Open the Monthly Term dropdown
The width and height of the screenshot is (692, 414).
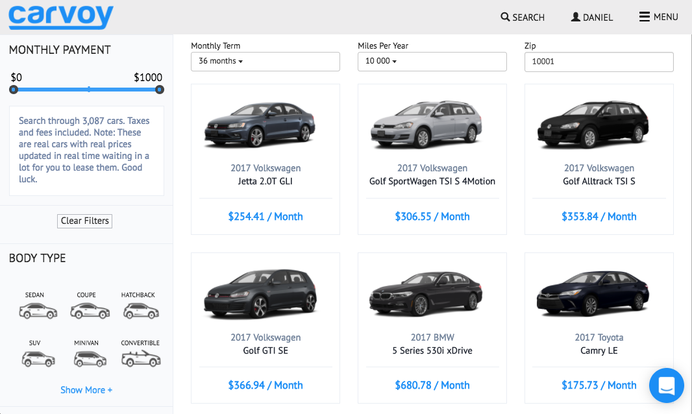coord(265,61)
